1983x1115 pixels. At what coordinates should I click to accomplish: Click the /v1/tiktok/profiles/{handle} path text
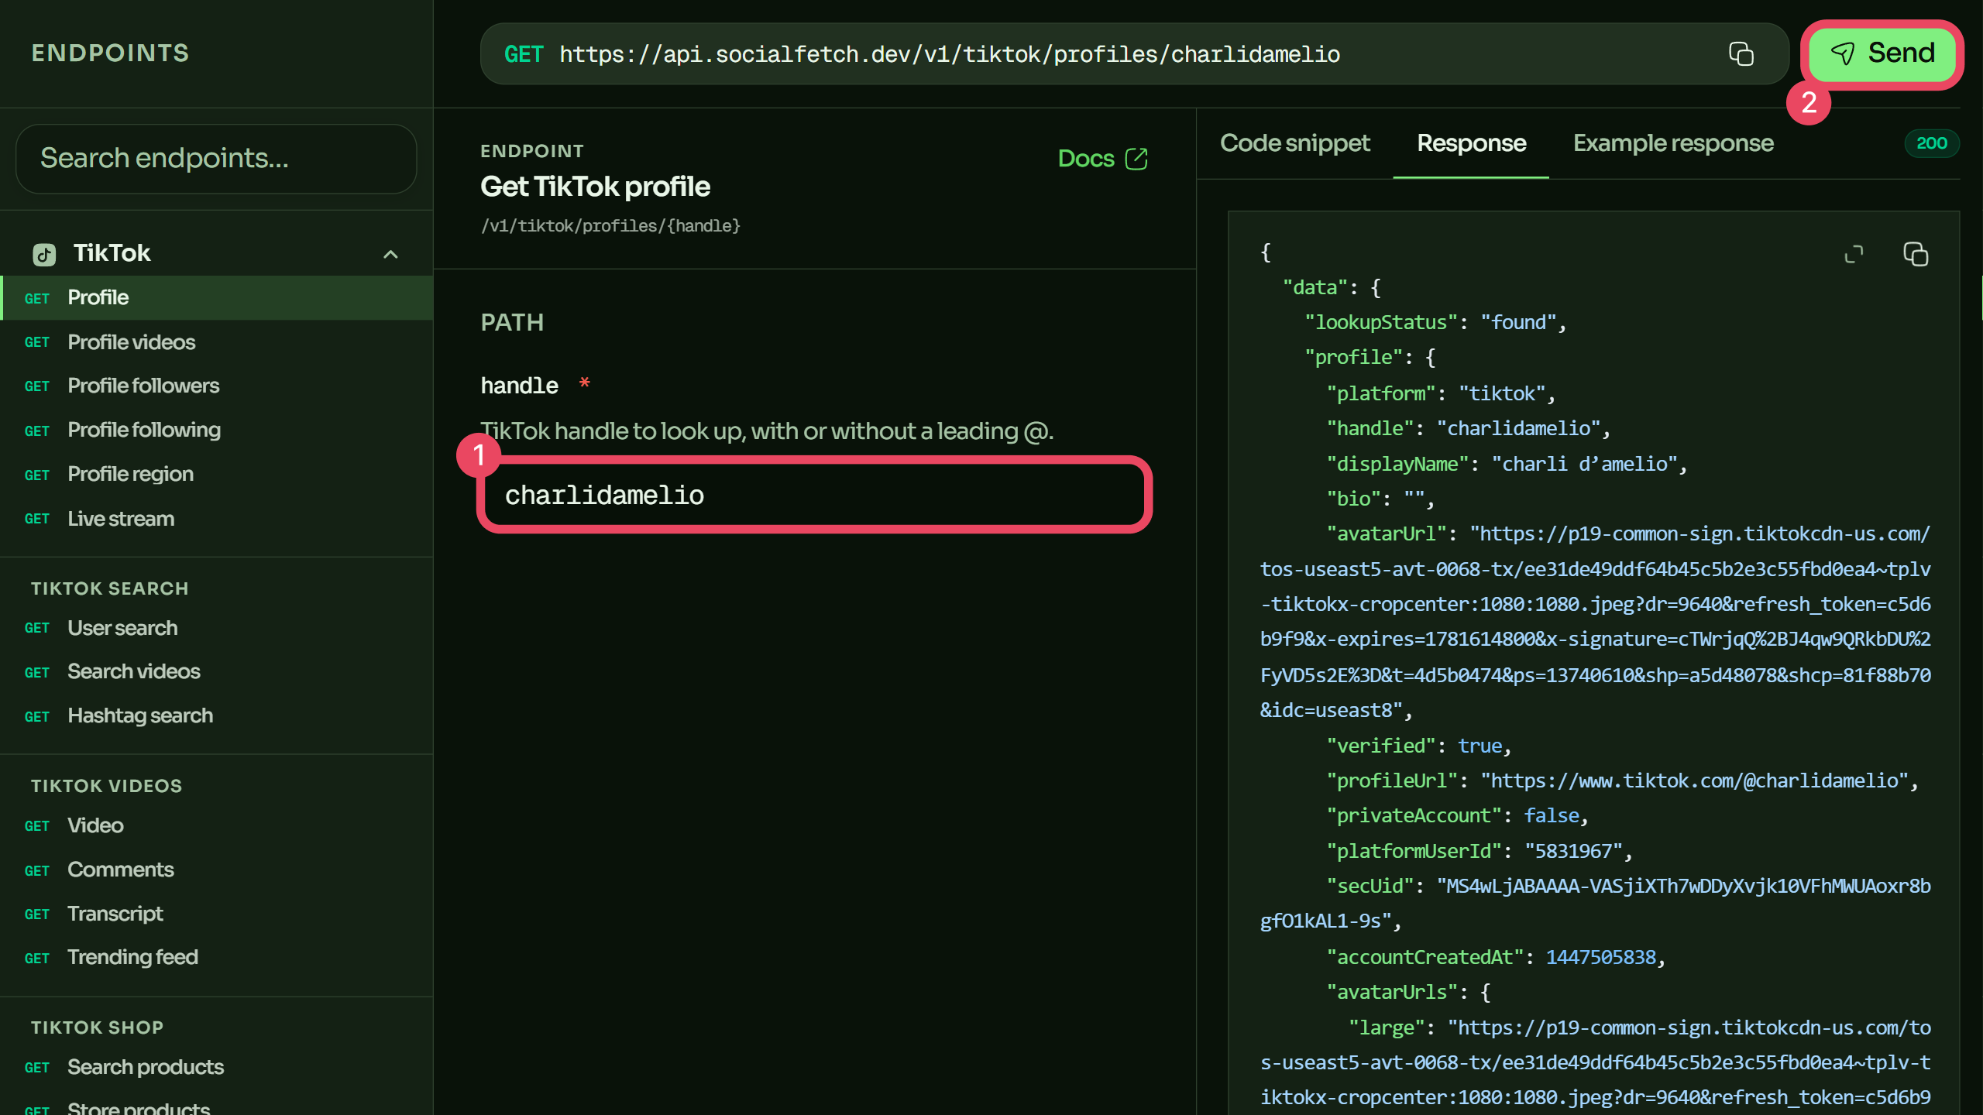[x=610, y=226]
